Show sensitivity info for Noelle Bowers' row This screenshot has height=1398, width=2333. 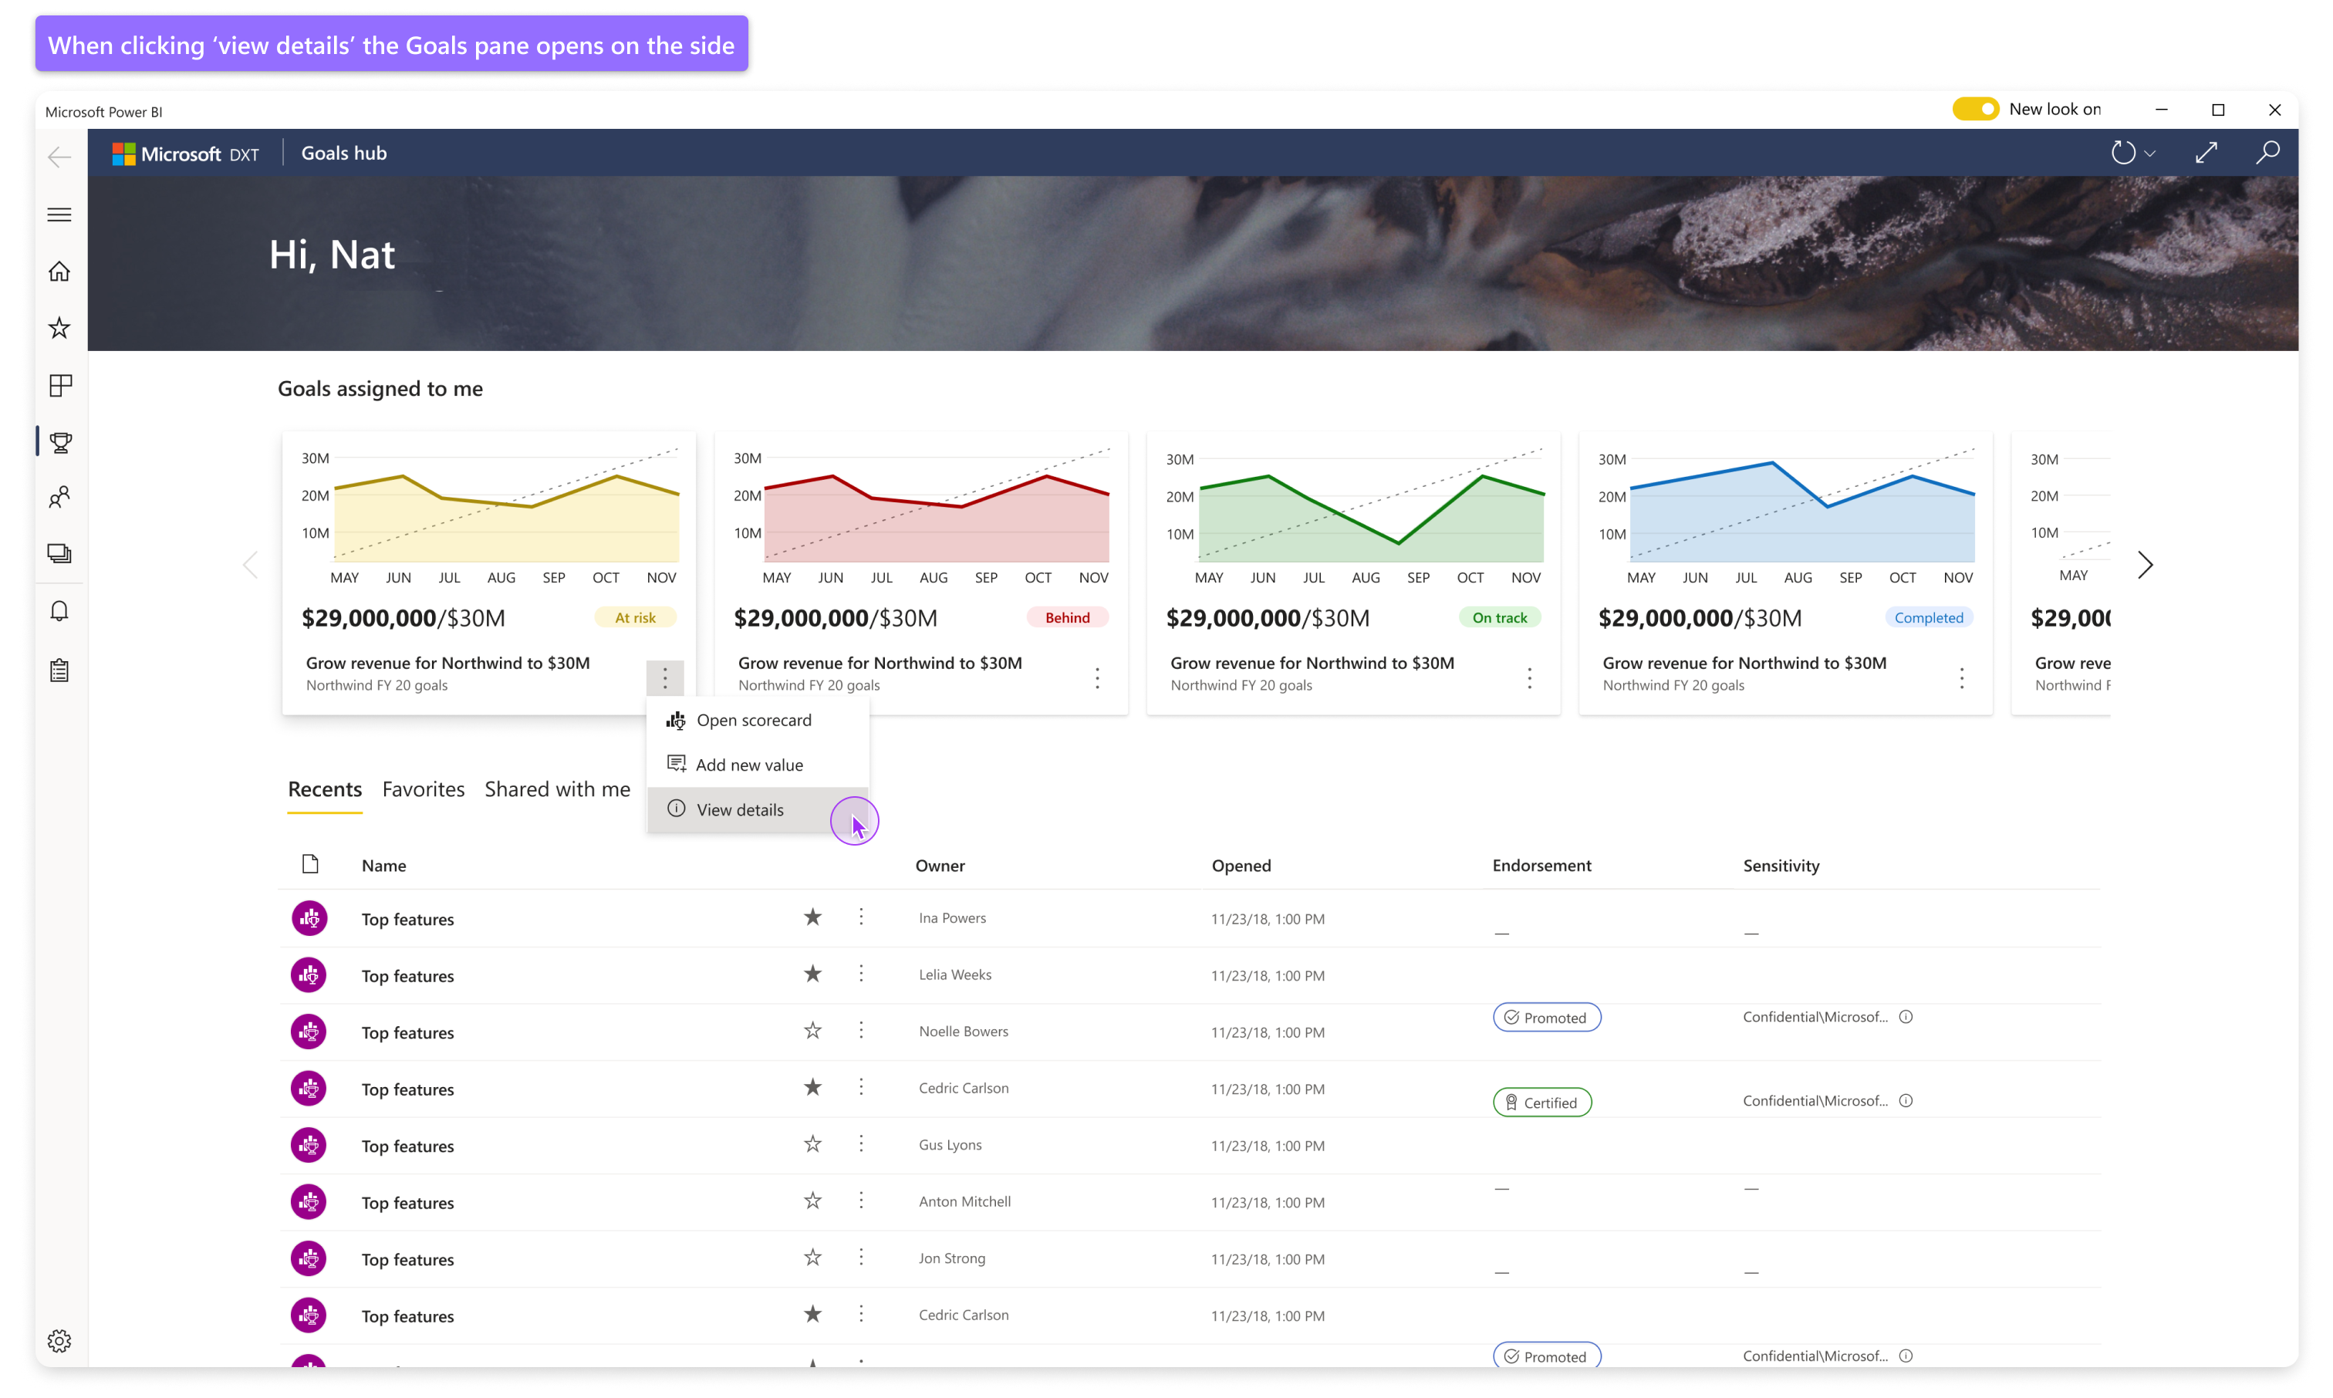point(1906,1016)
